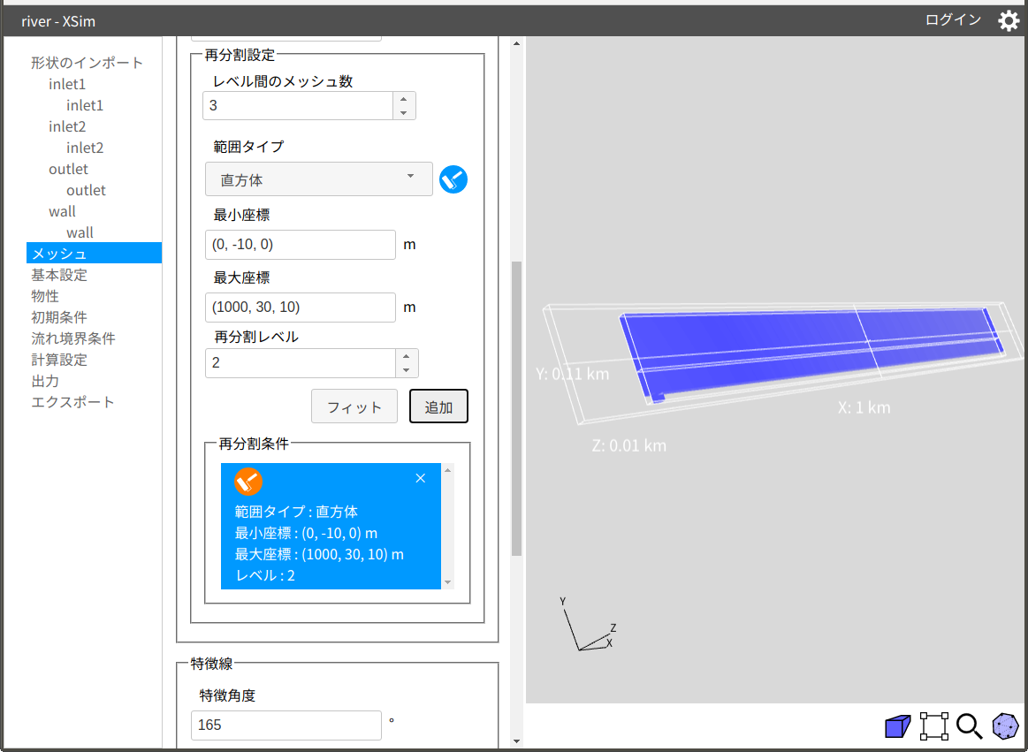
Task: Select the parent inlet2 tree item
Action: [67, 126]
